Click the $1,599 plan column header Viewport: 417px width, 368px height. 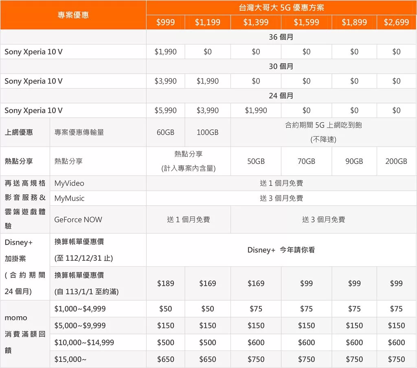tap(306, 22)
